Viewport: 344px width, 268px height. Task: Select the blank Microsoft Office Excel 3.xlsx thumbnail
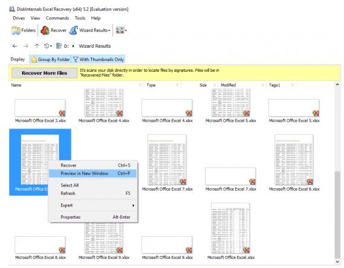(x=40, y=108)
